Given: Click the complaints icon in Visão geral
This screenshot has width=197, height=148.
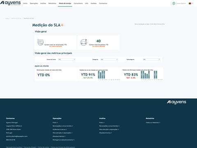Looking at the screenshot, I should click(41, 42).
